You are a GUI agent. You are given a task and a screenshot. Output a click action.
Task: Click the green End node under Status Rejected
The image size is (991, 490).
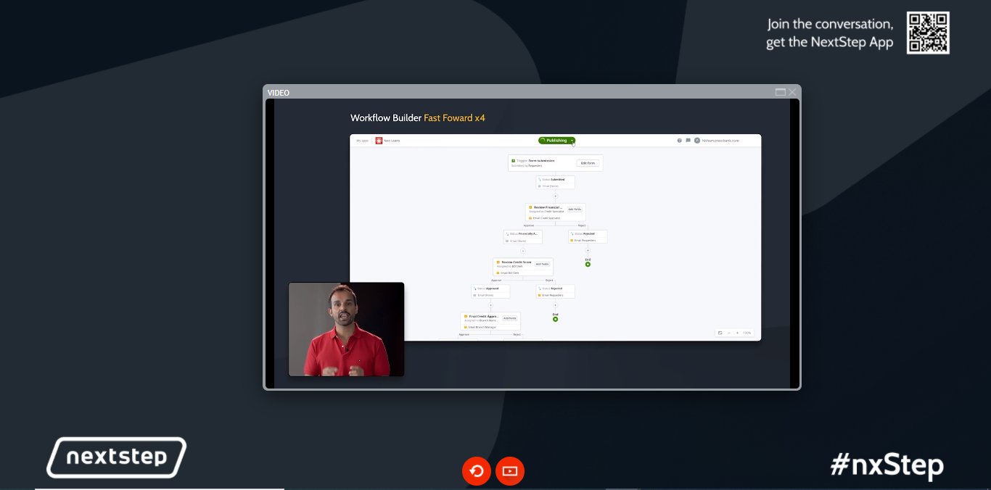tap(588, 264)
